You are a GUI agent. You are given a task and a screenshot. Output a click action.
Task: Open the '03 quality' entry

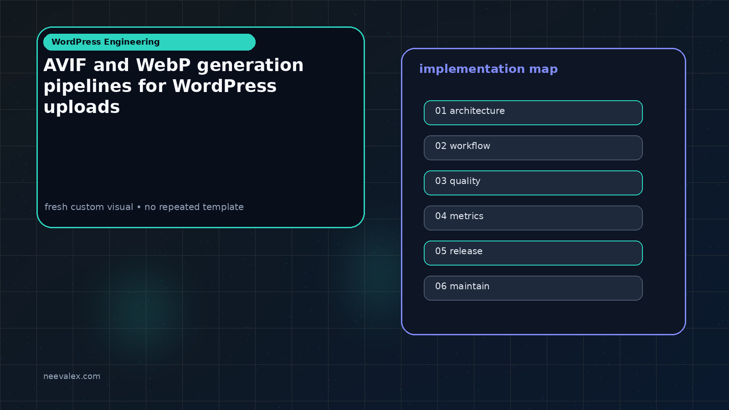pyautogui.click(x=533, y=183)
